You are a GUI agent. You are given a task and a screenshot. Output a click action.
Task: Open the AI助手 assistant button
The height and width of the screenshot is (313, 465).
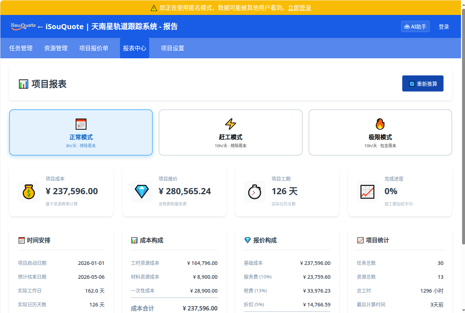pyautogui.click(x=415, y=27)
